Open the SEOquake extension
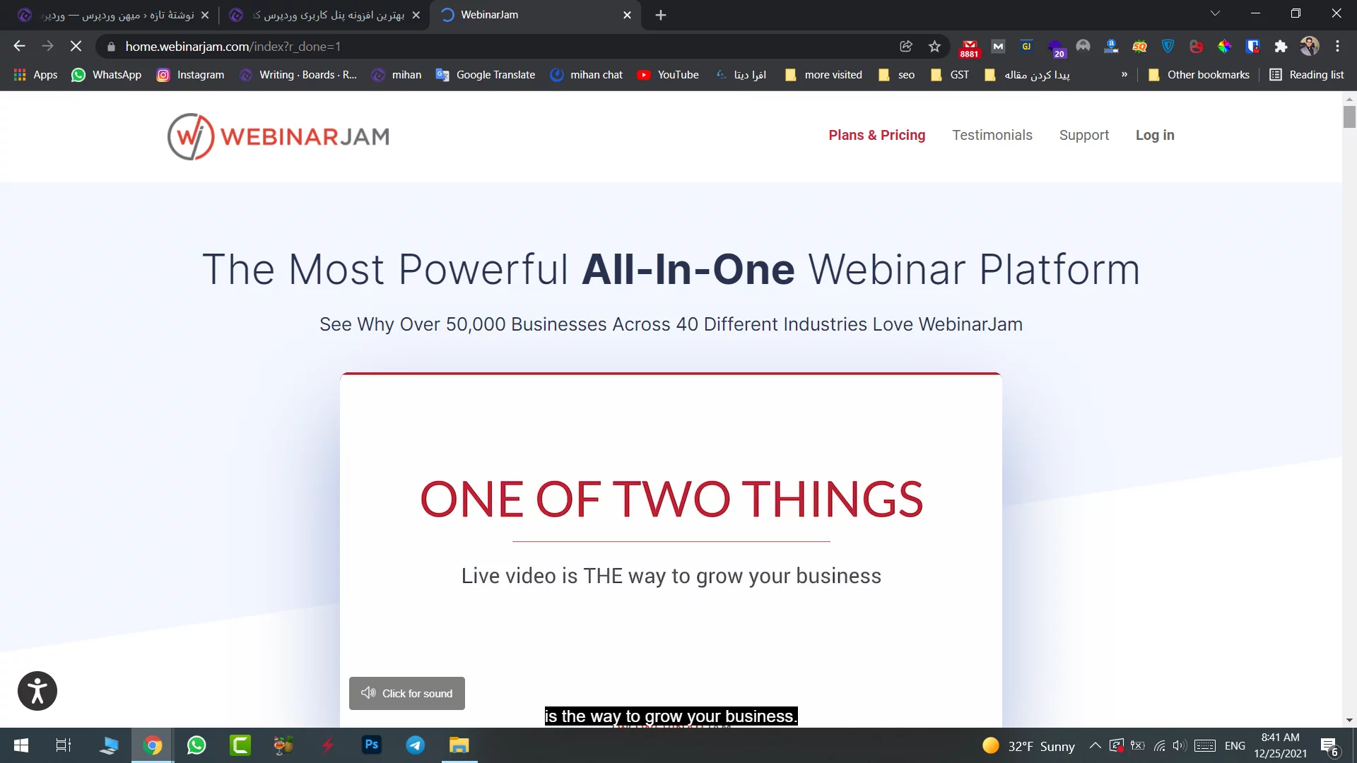This screenshot has width=1357, height=763. pos(1140,46)
